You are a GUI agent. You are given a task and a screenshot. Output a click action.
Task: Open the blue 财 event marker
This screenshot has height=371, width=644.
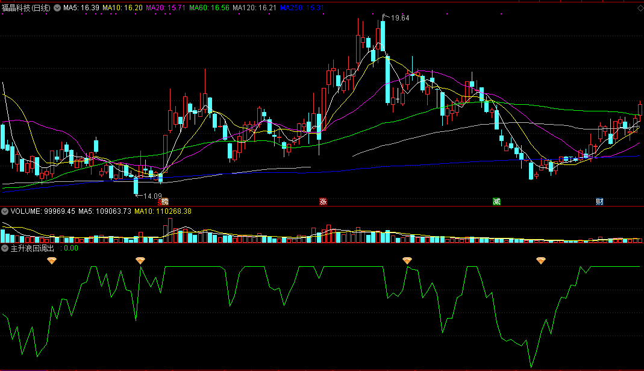[599, 202]
